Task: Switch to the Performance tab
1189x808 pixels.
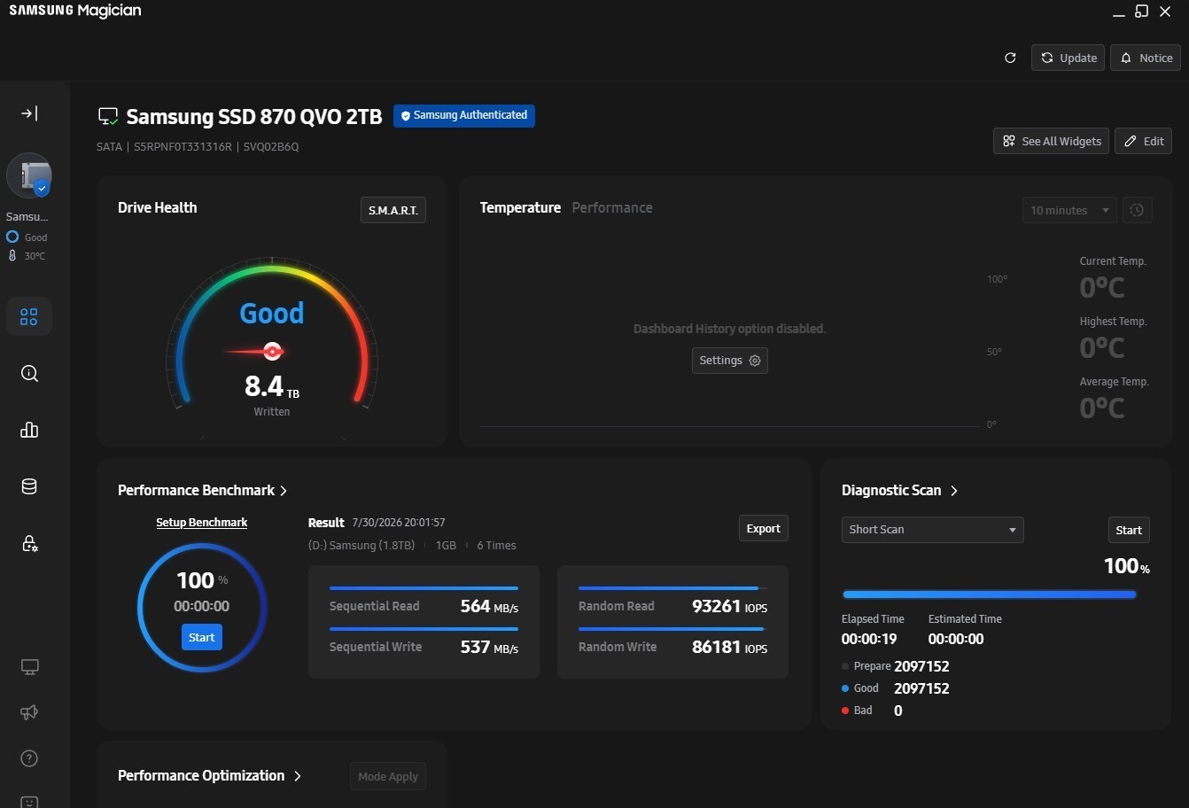Action: 612,207
